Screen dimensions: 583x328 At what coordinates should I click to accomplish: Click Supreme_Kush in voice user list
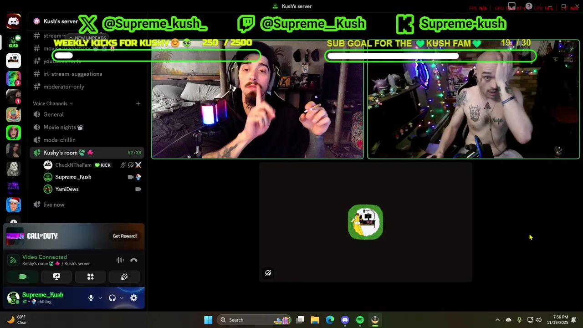(73, 177)
